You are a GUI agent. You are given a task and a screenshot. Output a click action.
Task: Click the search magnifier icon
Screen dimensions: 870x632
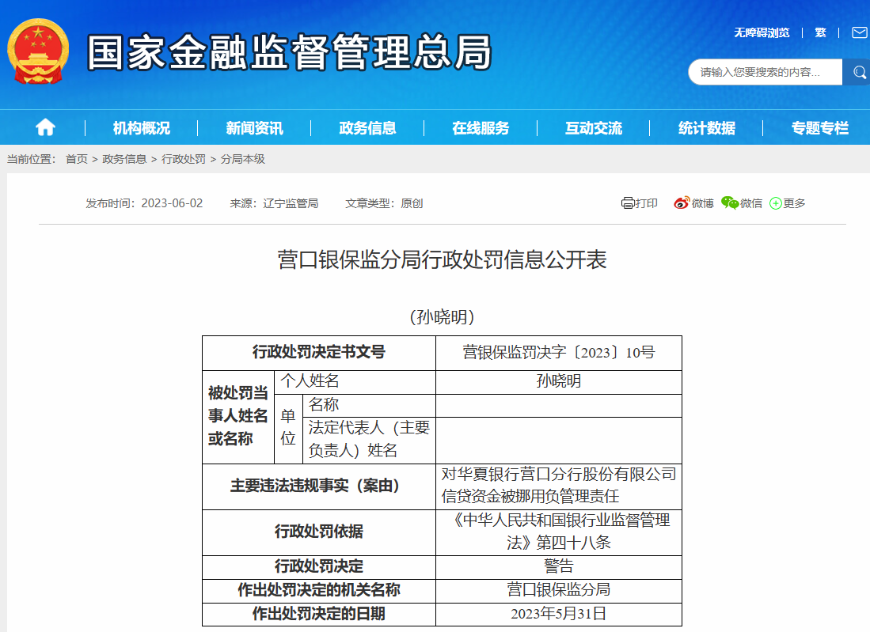pos(858,73)
